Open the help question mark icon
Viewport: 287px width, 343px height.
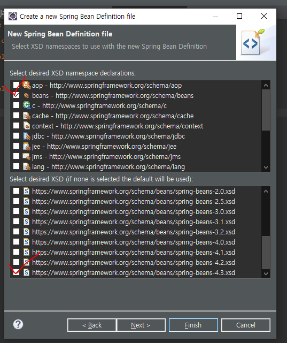coord(18,324)
